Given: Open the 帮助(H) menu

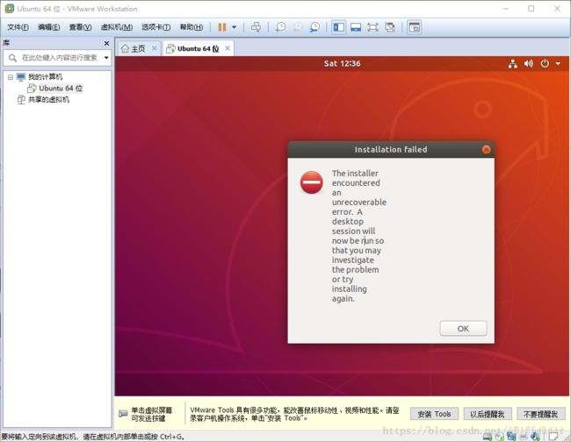Looking at the screenshot, I should coord(192,27).
